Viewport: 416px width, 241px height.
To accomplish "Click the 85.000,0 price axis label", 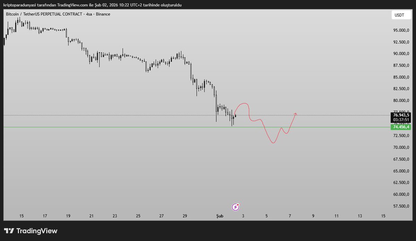I will pyautogui.click(x=401, y=77).
